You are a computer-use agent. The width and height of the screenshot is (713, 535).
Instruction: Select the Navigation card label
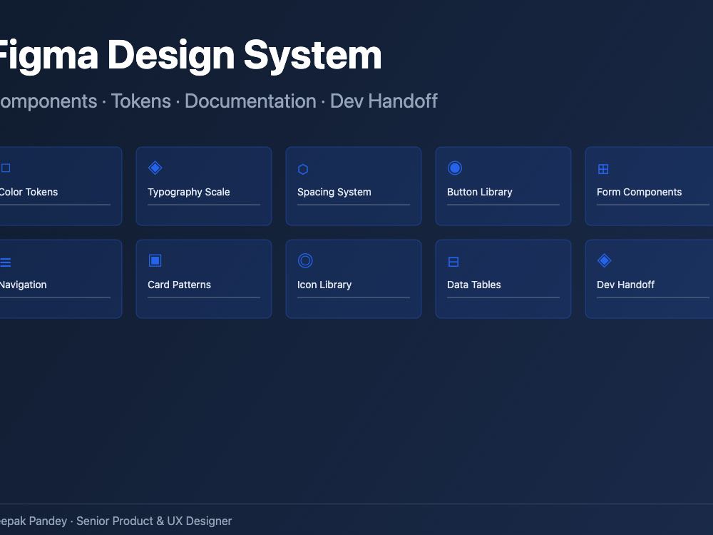[24, 285]
